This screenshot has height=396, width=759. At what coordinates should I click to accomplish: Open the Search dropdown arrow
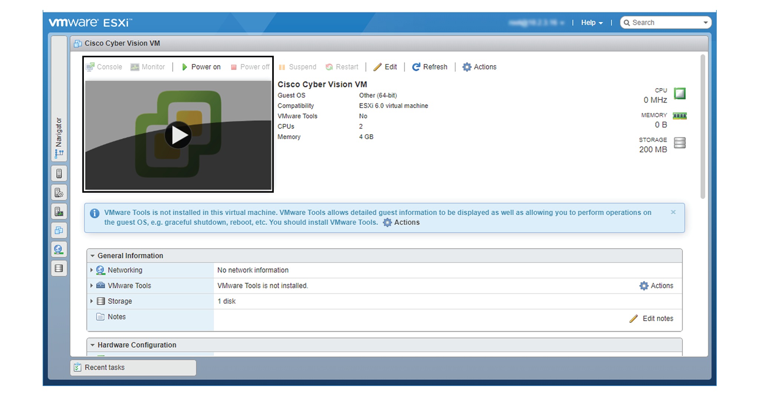tap(706, 22)
